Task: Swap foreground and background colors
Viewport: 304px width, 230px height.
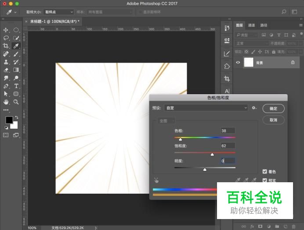Action: click(x=17, y=117)
